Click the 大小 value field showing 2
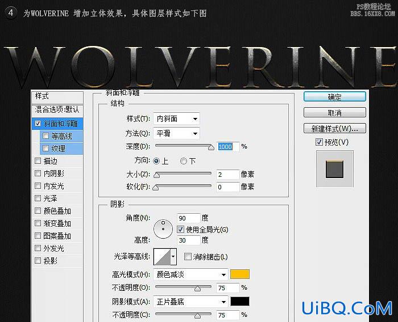Screen dimensions: 398x322 point(228,175)
